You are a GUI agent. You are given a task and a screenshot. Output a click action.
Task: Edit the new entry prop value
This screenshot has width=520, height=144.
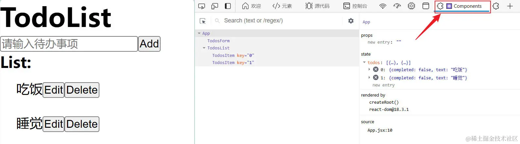click(x=399, y=42)
